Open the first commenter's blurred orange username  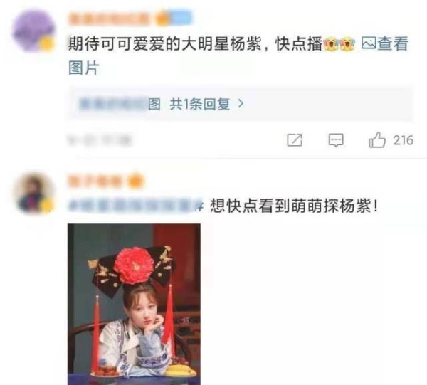tap(109, 19)
